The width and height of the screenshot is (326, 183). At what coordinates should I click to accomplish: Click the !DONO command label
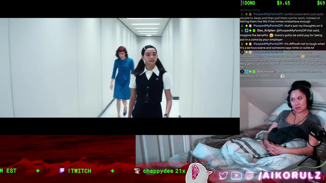248,3
